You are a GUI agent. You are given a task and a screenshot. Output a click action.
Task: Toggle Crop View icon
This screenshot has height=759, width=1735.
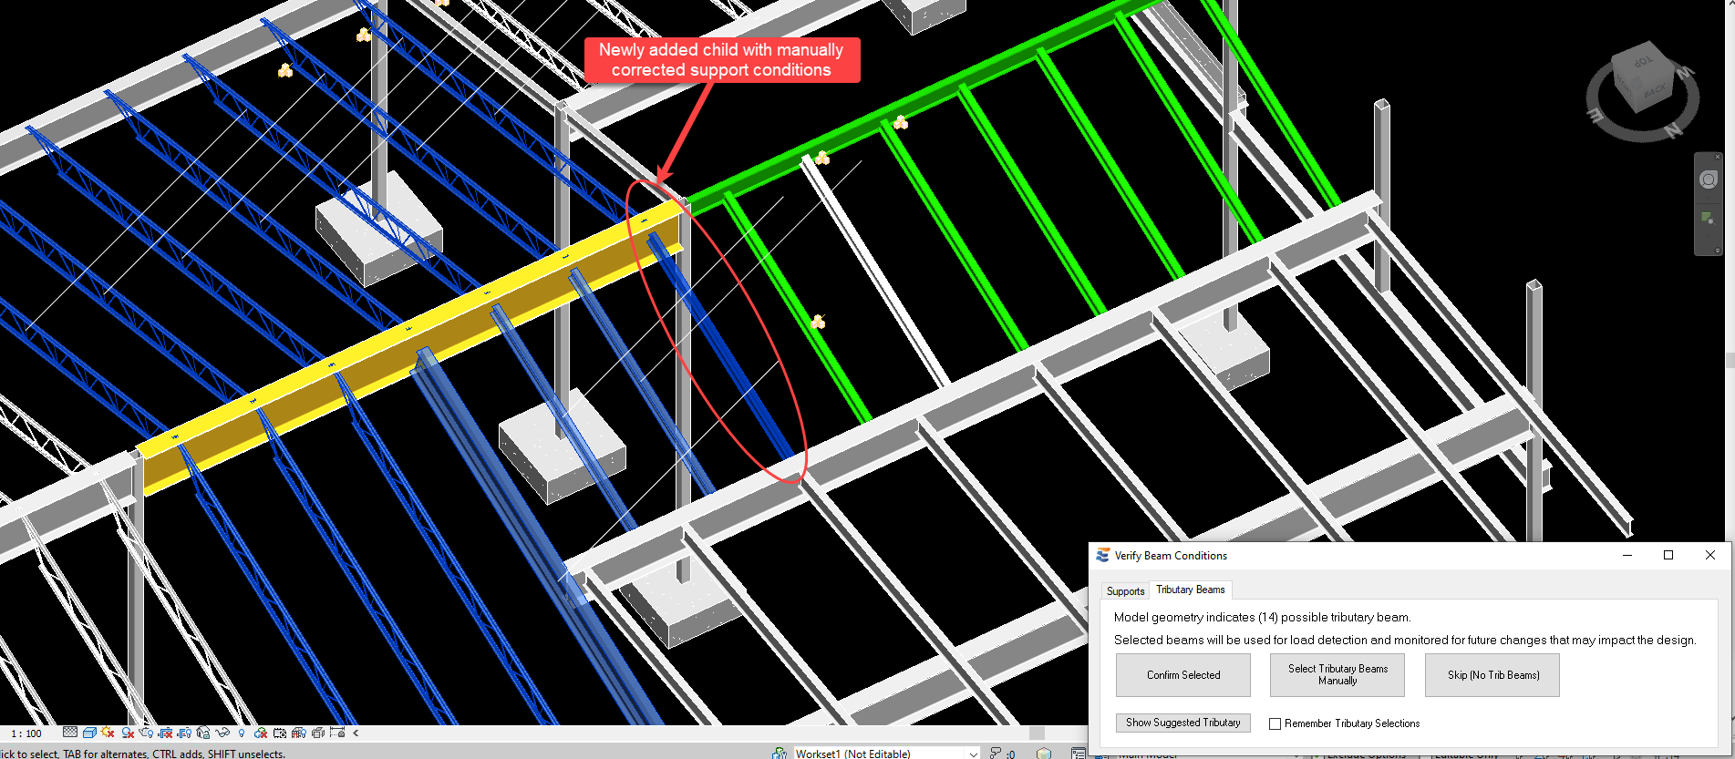click(165, 733)
